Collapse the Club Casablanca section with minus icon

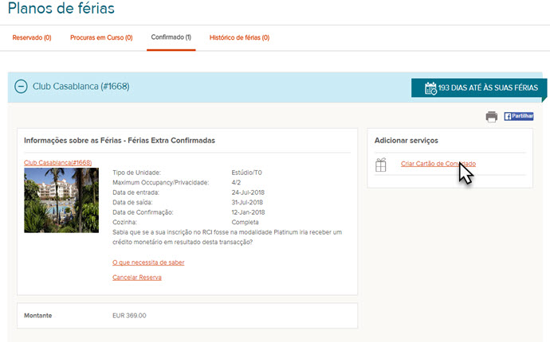tap(21, 87)
